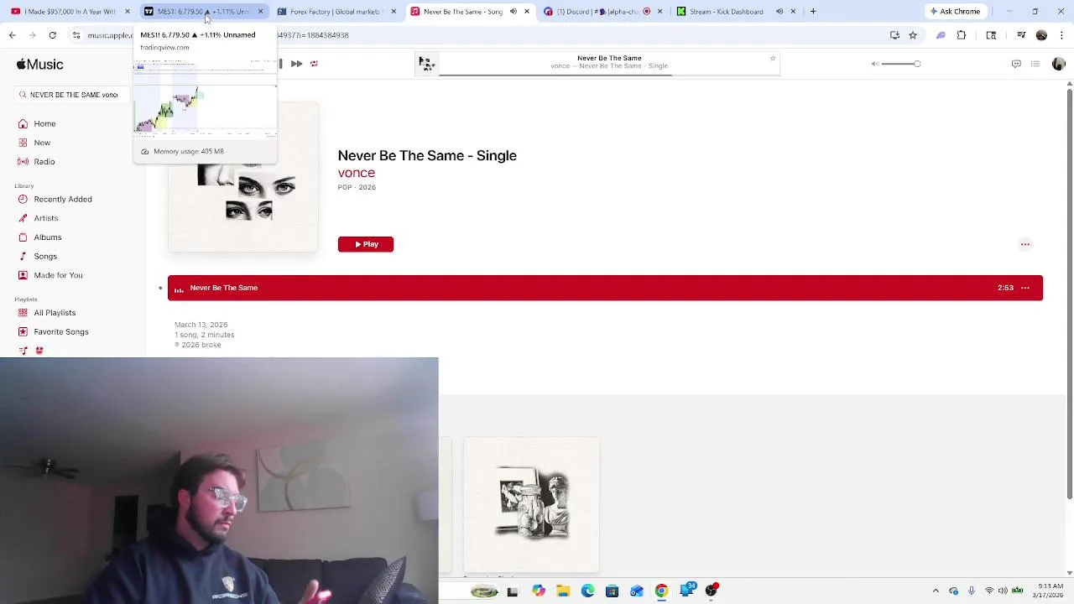The width and height of the screenshot is (1074, 604).
Task: Open Recently Added in Library
Action: coord(63,200)
